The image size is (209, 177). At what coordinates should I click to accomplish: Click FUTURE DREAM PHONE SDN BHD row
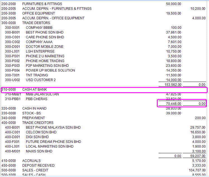click(103, 142)
